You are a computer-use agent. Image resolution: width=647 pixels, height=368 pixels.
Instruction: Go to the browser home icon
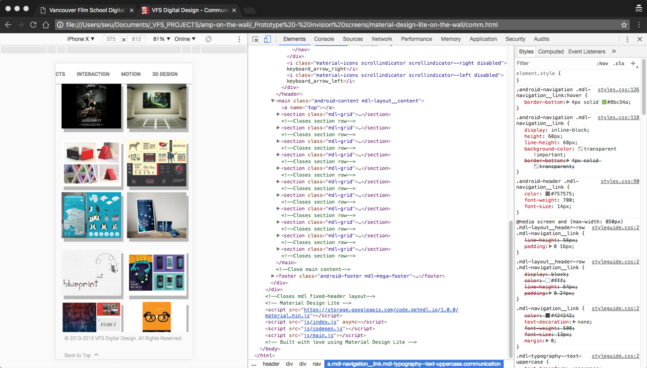pyautogui.click(x=46, y=25)
